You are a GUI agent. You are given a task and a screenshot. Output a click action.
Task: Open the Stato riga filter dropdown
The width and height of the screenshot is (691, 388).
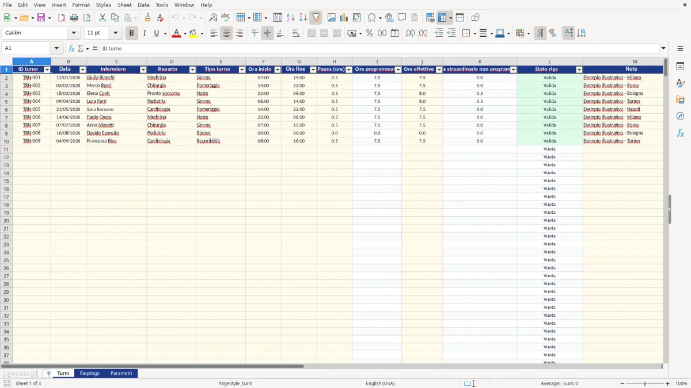tap(579, 70)
